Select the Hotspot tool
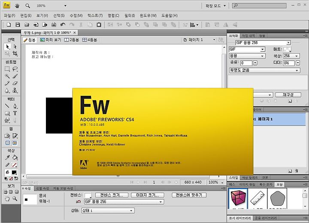The height and width of the screenshot is (223, 309). point(7,136)
